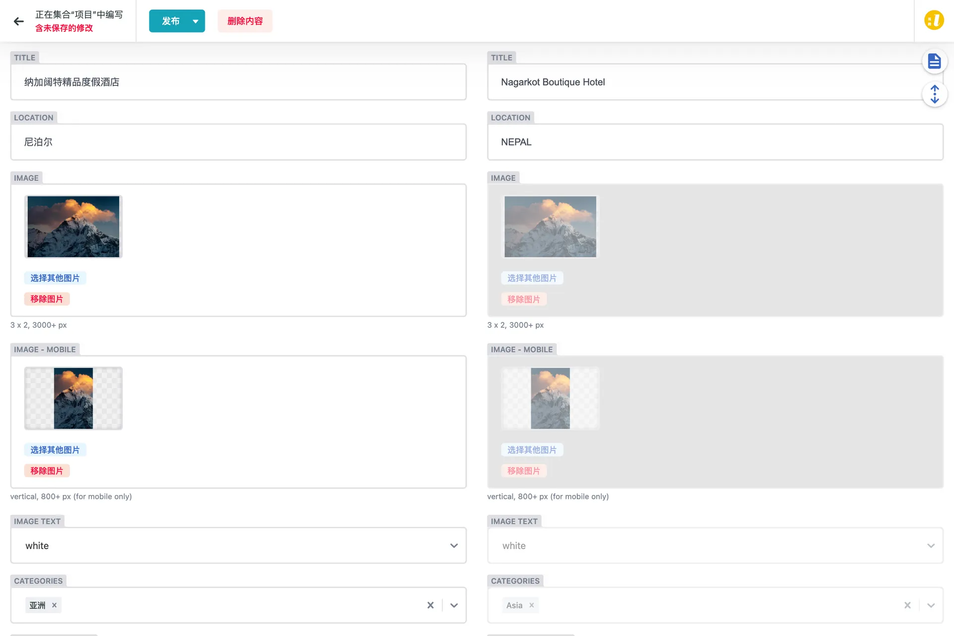The height and width of the screenshot is (636, 954).
Task: Click the Chinese TITLE input field
Action: point(238,82)
